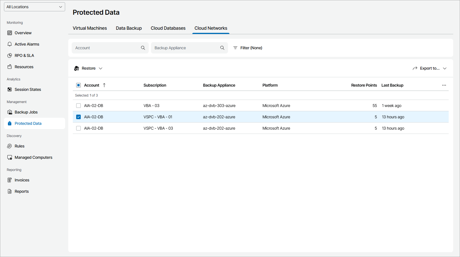
Task: Open the All Locations dropdown
Action: click(35, 7)
